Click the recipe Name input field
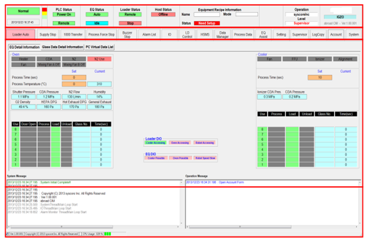Image resolution: width=367 pixels, height=242 pixels. point(207,14)
